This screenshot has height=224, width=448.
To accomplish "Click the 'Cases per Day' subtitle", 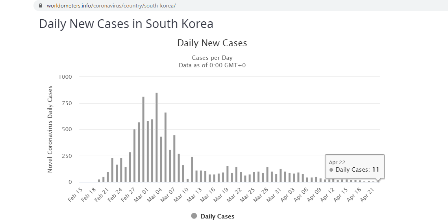I will (x=212, y=58).
